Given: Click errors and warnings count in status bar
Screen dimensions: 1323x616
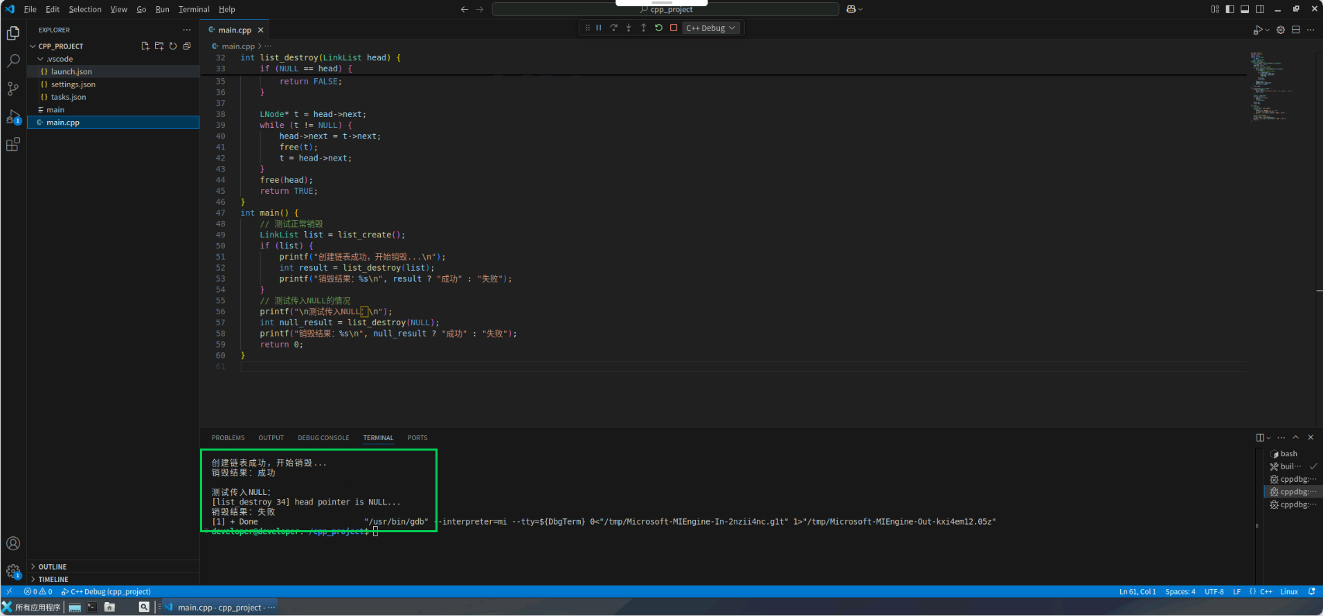Looking at the screenshot, I should 38,592.
